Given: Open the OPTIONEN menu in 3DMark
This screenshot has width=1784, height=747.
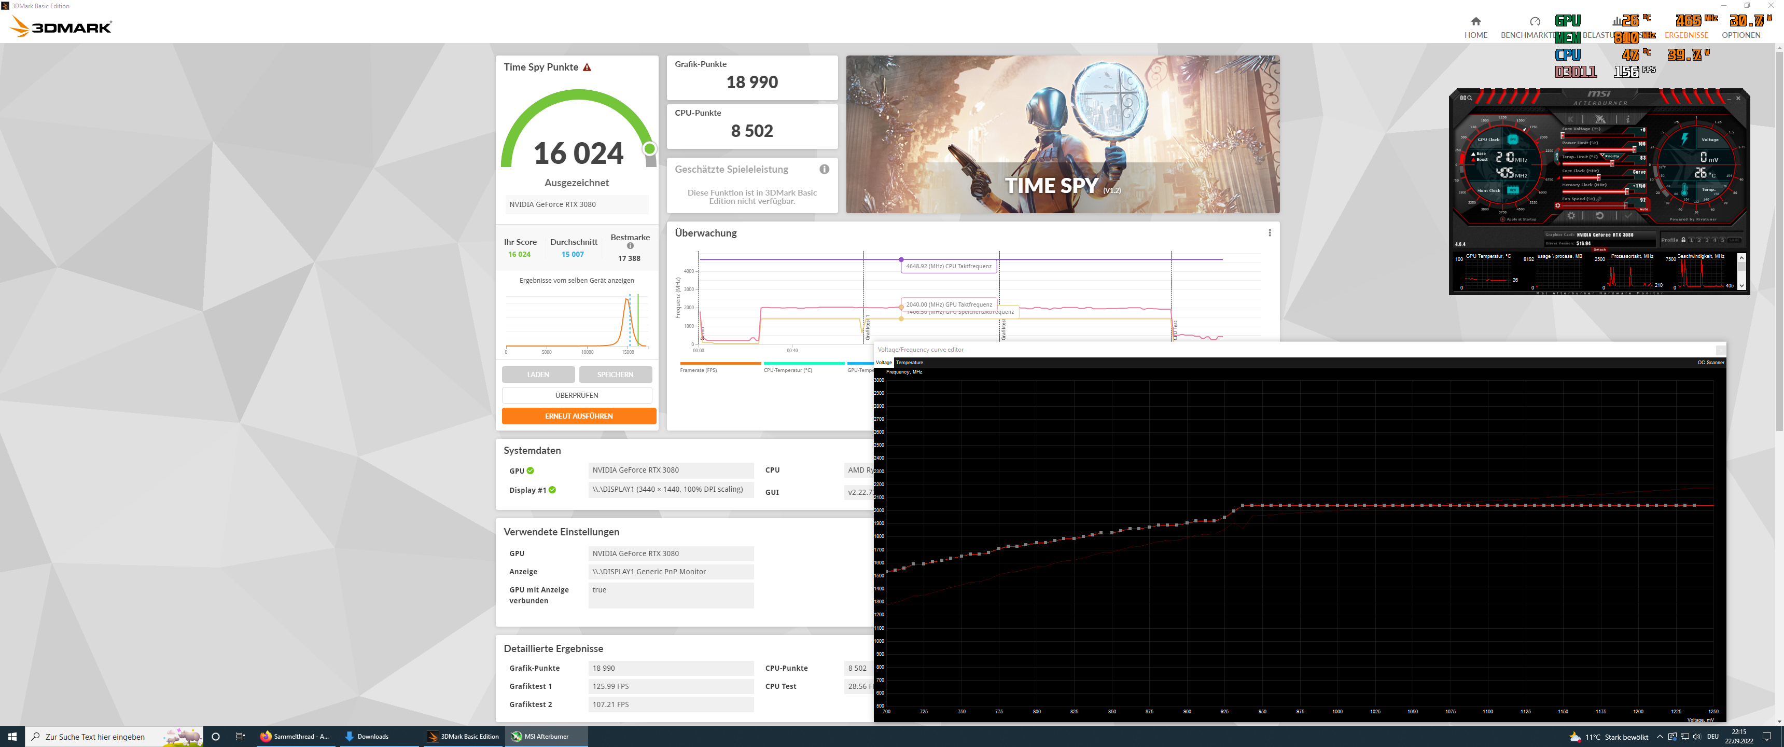Looking at the screenshot, I should coord(1740,35).
